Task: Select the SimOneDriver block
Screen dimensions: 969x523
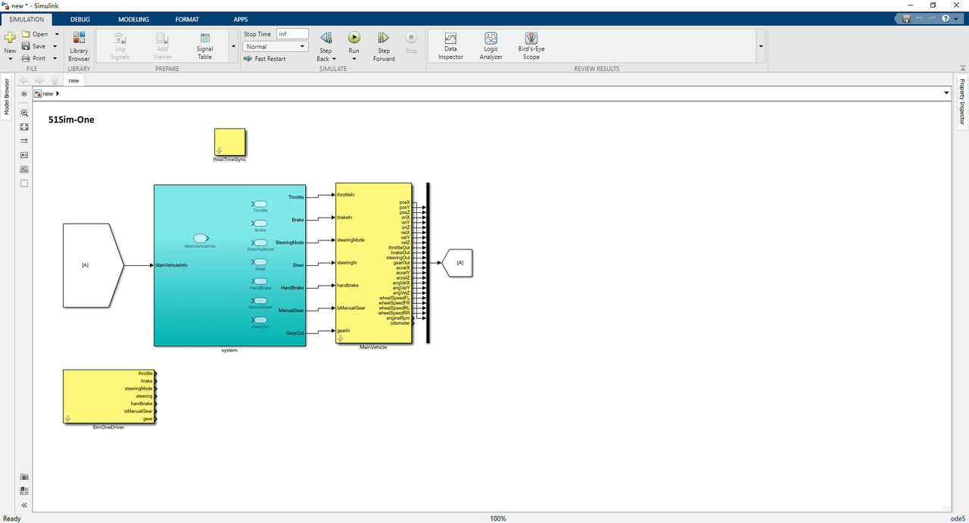Action: 109,397
